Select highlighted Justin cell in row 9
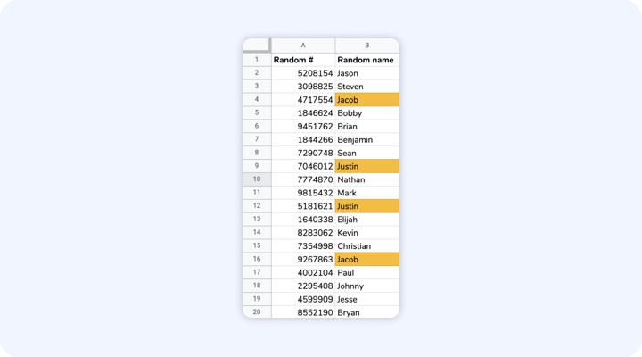Viewport: 642px width, 357px height. 367,166
